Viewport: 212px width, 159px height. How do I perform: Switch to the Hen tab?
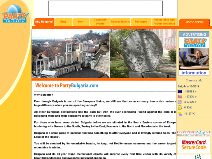[x=81, y=22]
